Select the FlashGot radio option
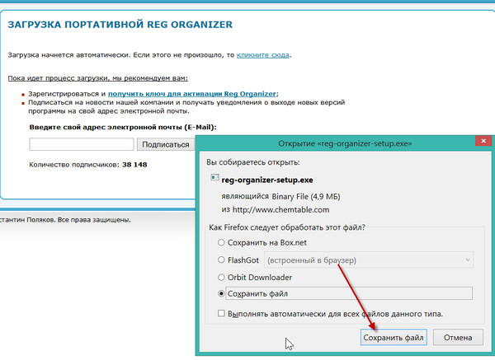The height and width of the screenshot is (360, 495). pos(221,259)
